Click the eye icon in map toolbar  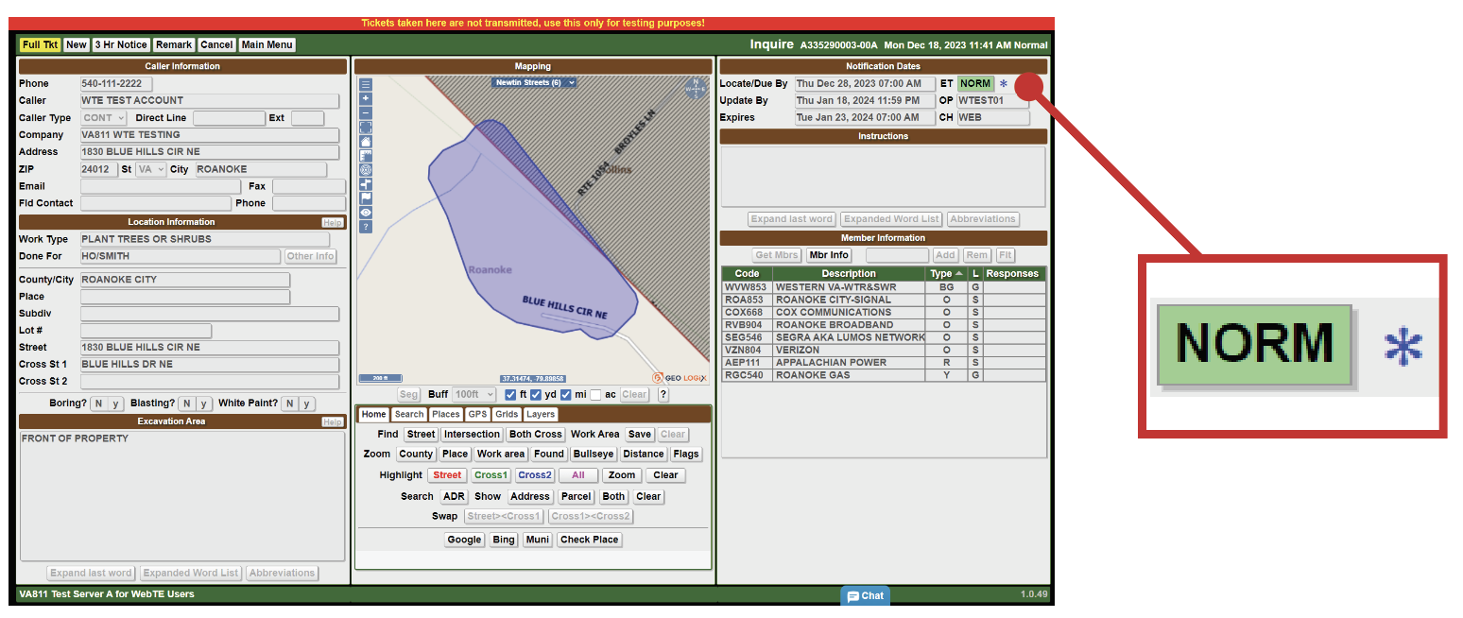(366, 213)
